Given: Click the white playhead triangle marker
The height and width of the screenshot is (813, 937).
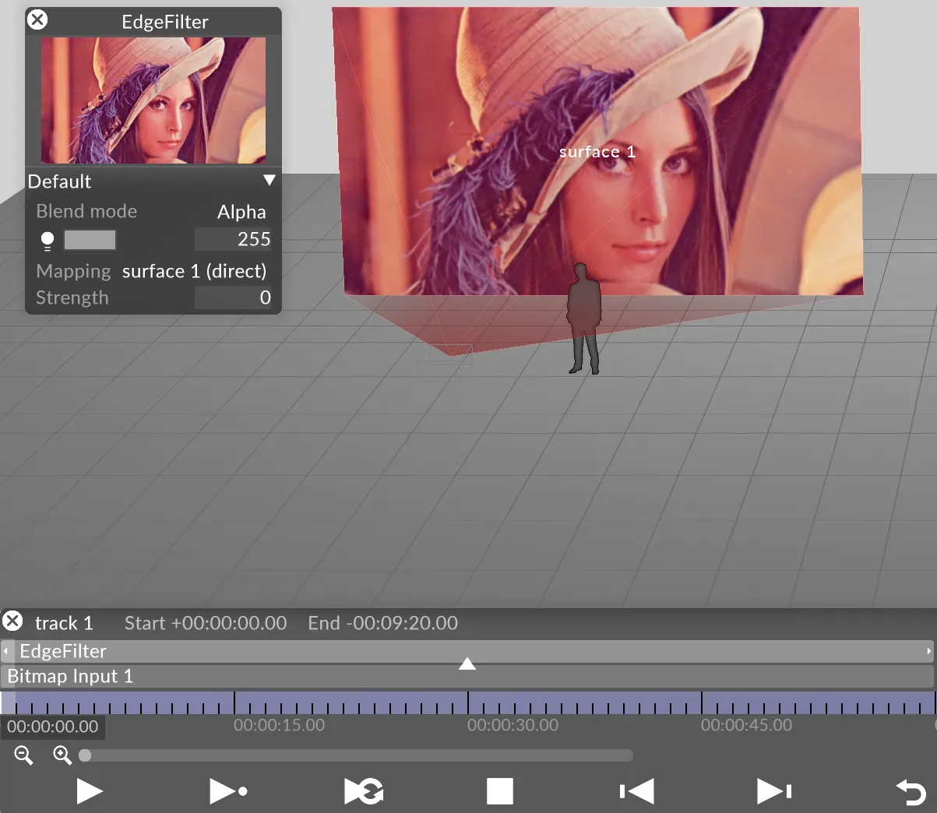Looking at the screenshot, I should pyautogui.click(x=467, y=663).
